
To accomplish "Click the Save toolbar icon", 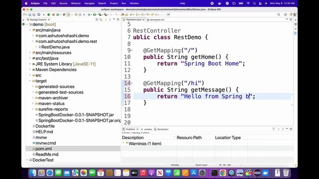I will click(30, 14).
